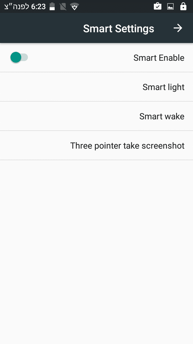Tap the briefcase checkmark notification icon
Image resolution: width=193 pixels, height=344 pixels.
158,6
